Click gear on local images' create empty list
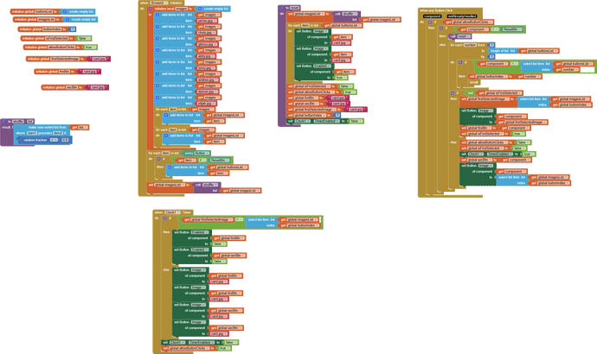This screenshot has width=597, height=354. click(x=200, y=9)
